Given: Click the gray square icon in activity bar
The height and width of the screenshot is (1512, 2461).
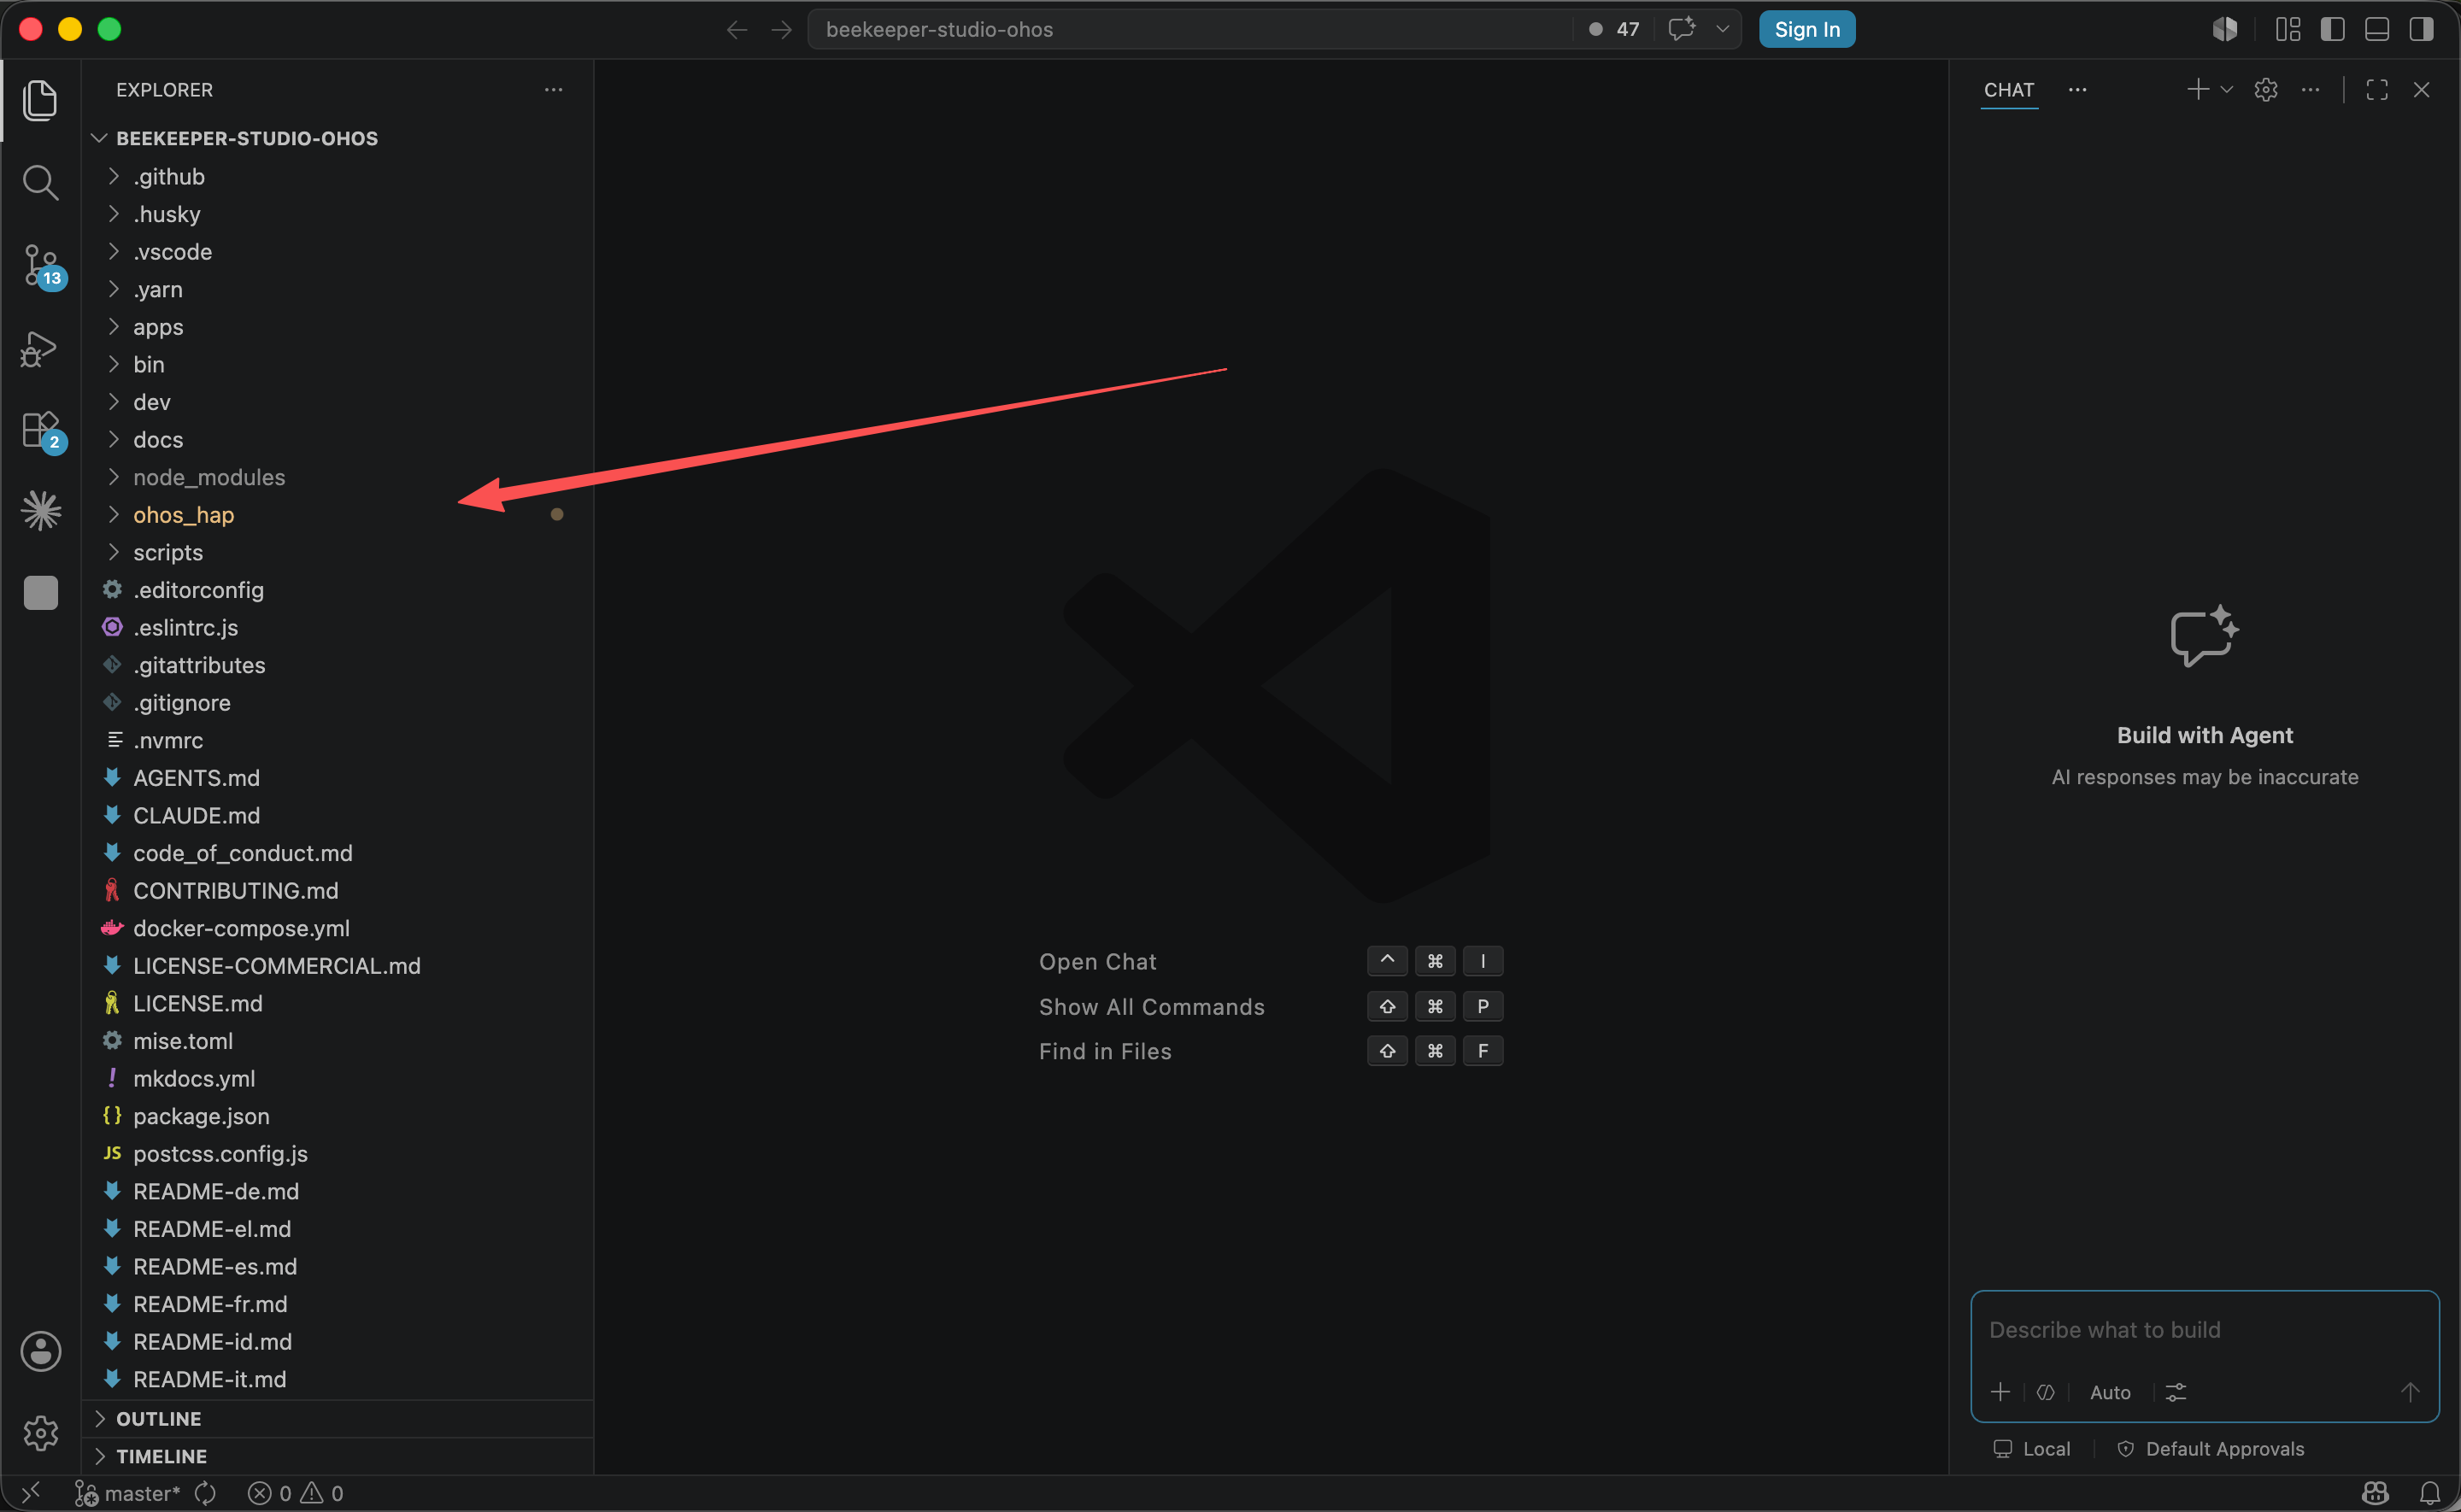Looking at the screenshot, I should pyautogui.click(x=41, y=592).
